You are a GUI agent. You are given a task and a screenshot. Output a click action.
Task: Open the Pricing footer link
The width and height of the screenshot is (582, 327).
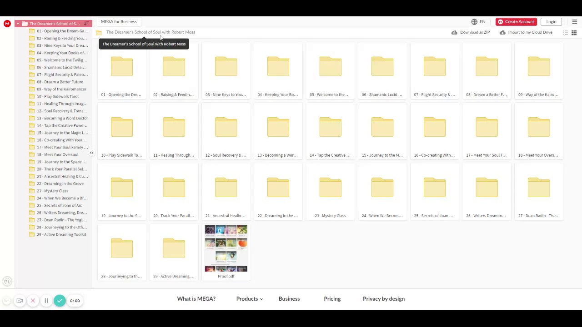click(x=332, y=299)
